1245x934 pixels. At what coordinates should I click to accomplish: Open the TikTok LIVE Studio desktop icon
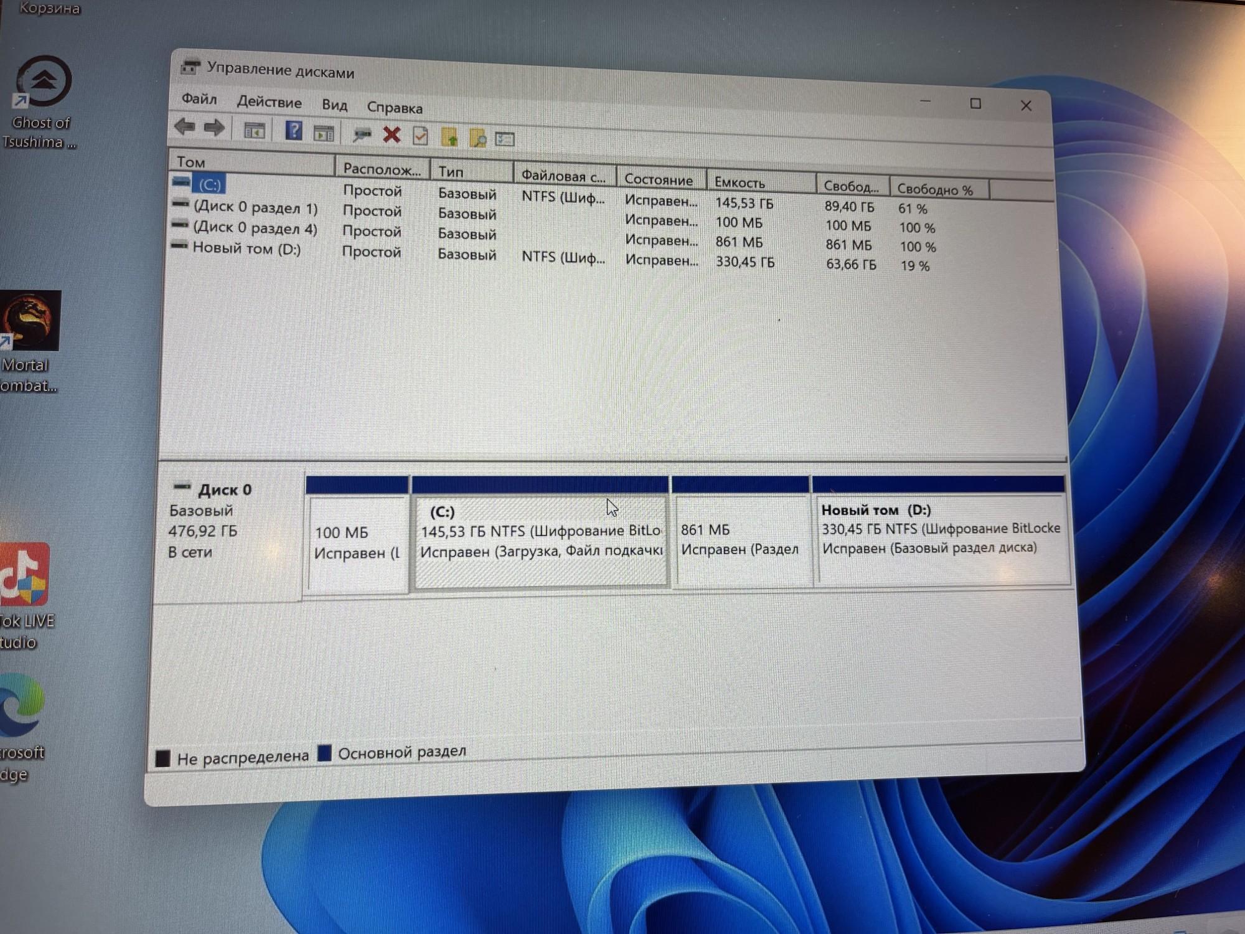(26, 596)
